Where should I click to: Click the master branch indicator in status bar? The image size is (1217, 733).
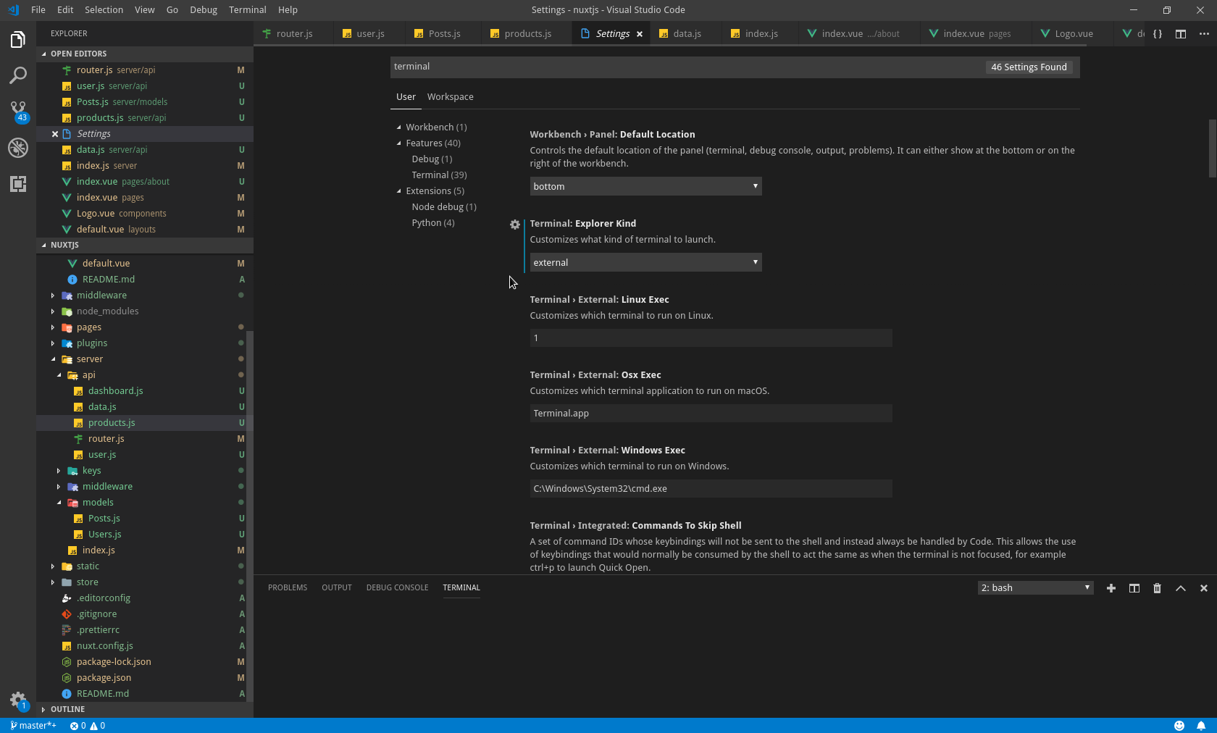pyautogui.click(x=33, y=726)
